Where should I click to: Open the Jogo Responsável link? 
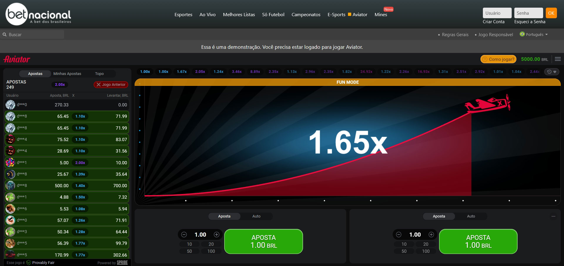tap(496, 34)
